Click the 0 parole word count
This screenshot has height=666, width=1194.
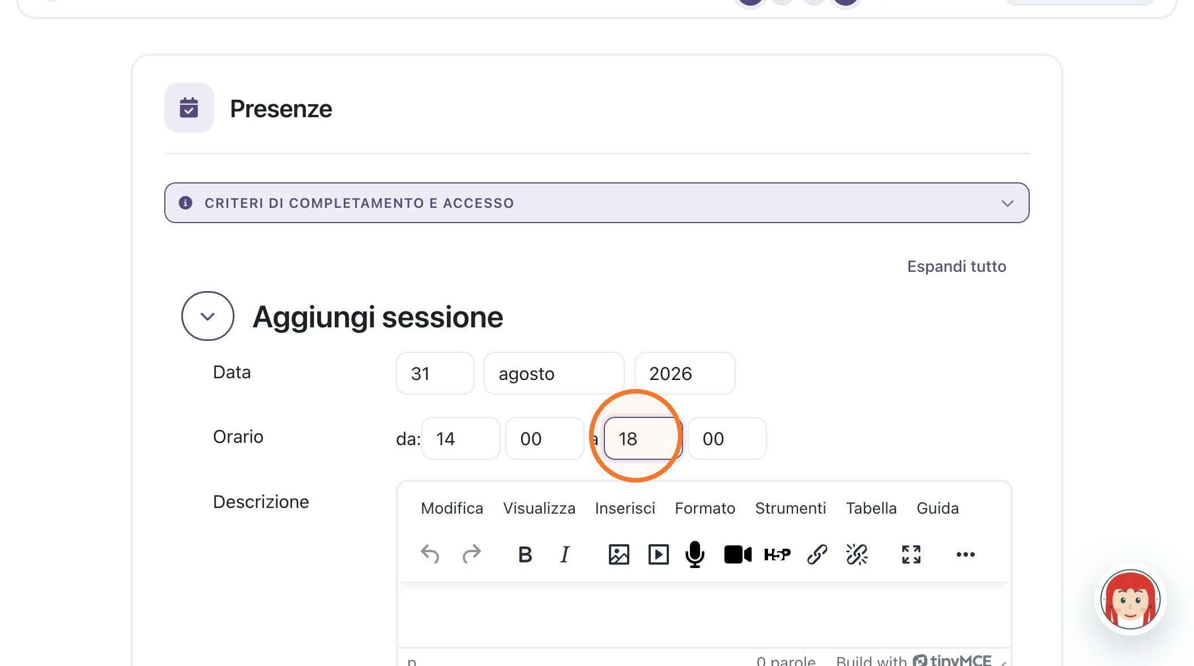[786, 660]
